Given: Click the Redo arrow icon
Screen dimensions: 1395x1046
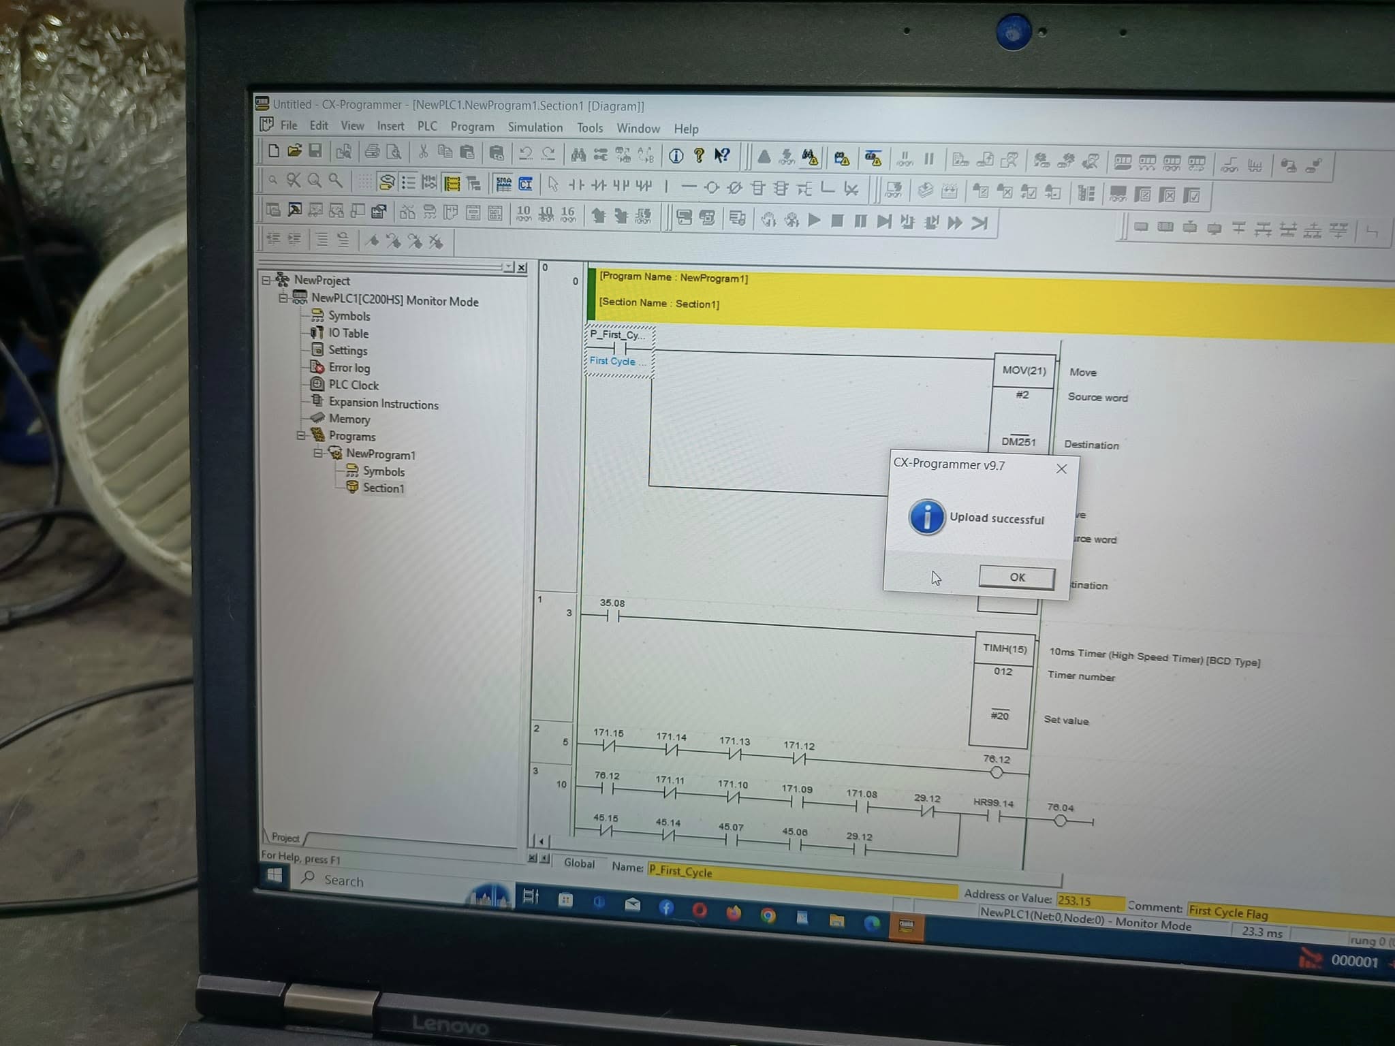Looking at the screenshot, I should pos(548,153).
